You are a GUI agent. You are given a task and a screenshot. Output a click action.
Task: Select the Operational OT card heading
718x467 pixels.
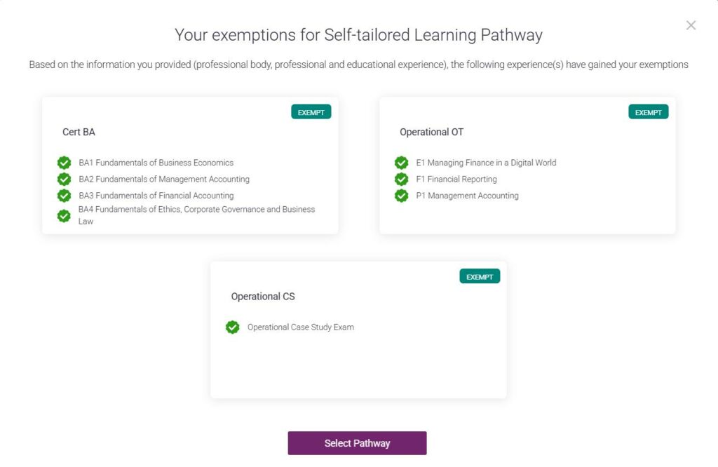(x=431, y=132)
